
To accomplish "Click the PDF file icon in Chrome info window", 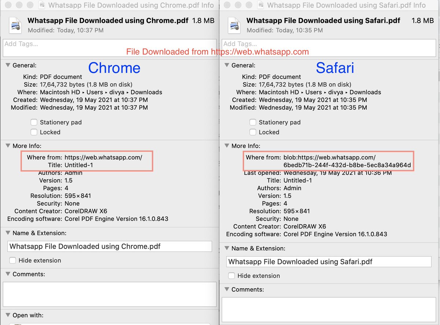I will point(15,25).
